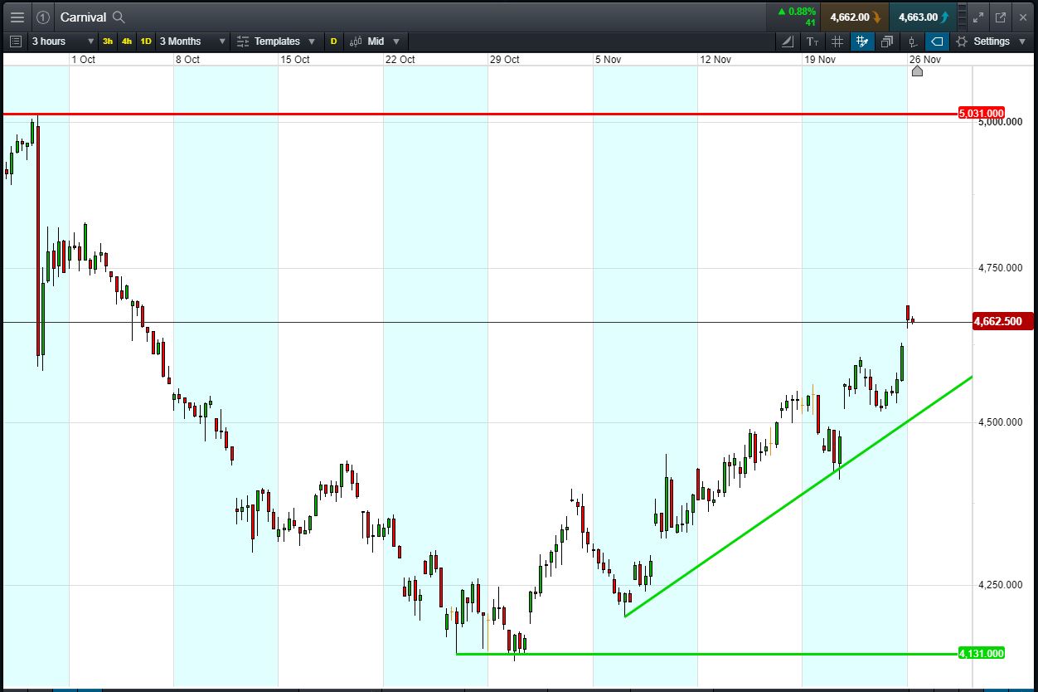Screen dimensions: 1038x692
Task: Click the candlestick order tool icon
Action: [x=912, y=41]
